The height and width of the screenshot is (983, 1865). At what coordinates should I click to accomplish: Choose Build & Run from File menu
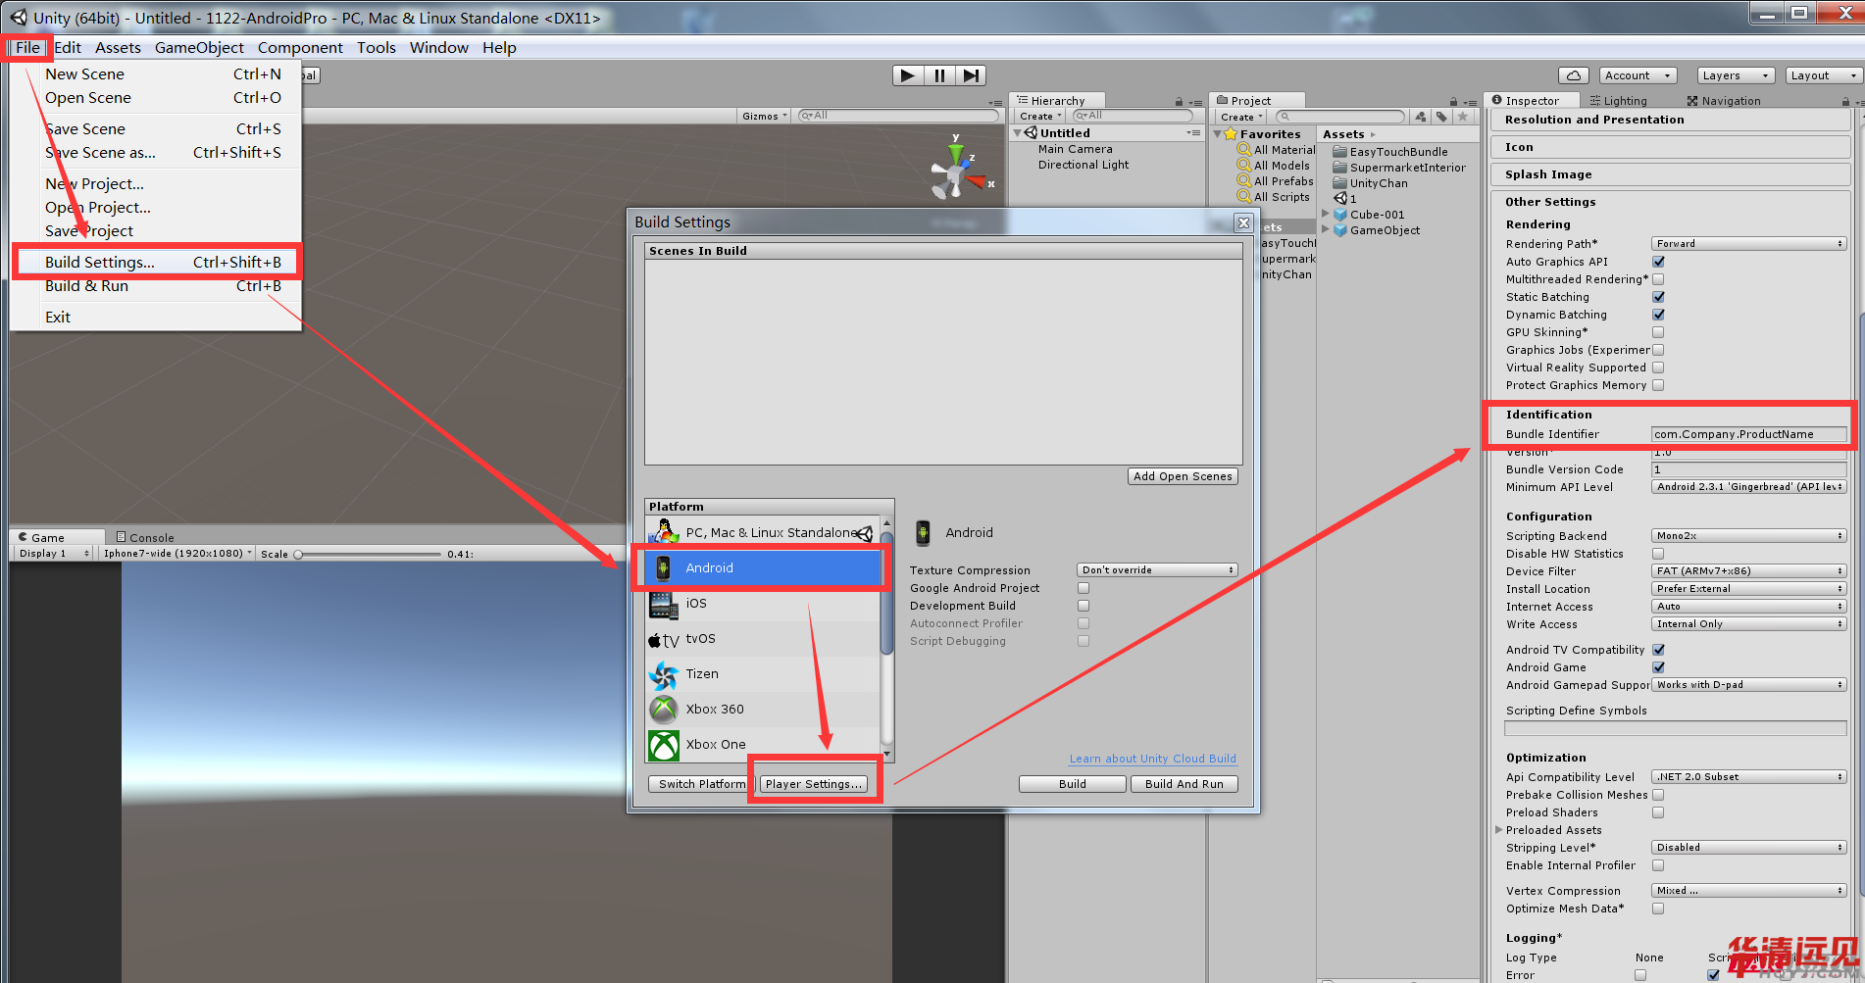(x=86, y=286)
